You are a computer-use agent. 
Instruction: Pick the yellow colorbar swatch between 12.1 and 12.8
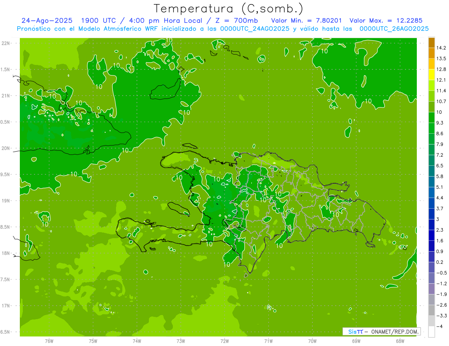(x=431, y=75)
